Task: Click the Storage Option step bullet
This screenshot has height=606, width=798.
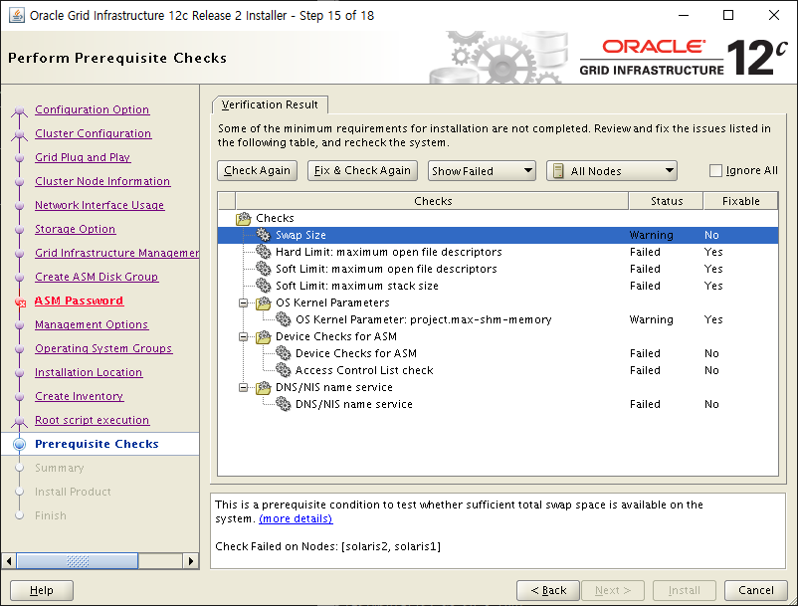Action: tap(19, 230)
